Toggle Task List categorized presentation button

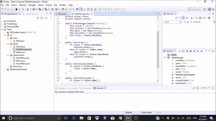pyautogui.click(x=183, y=18)
